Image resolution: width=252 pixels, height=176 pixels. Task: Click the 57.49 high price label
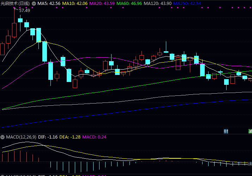tap(24, 11)
